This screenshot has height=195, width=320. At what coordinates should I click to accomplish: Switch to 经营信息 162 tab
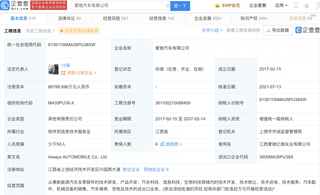click(x=162, y=18)
